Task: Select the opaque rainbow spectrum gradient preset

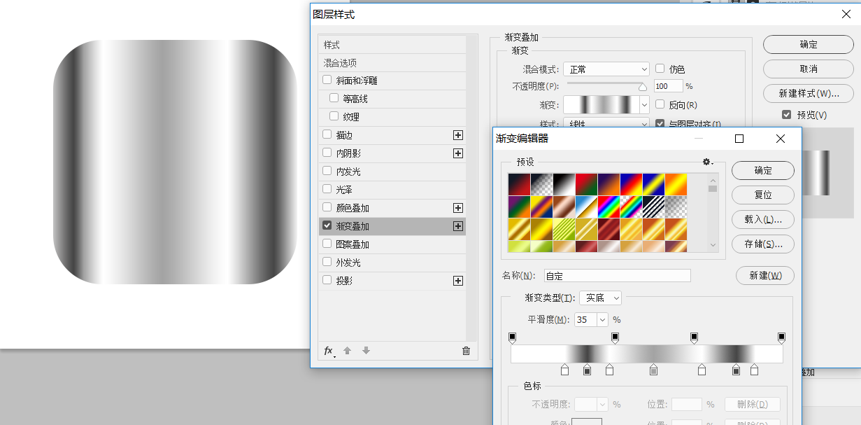Action: click(609, 207)
